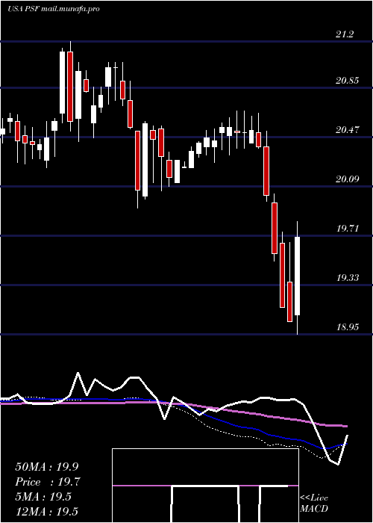Select the 19.71 price axis label
373x523 pixels.
click(348, 229)
